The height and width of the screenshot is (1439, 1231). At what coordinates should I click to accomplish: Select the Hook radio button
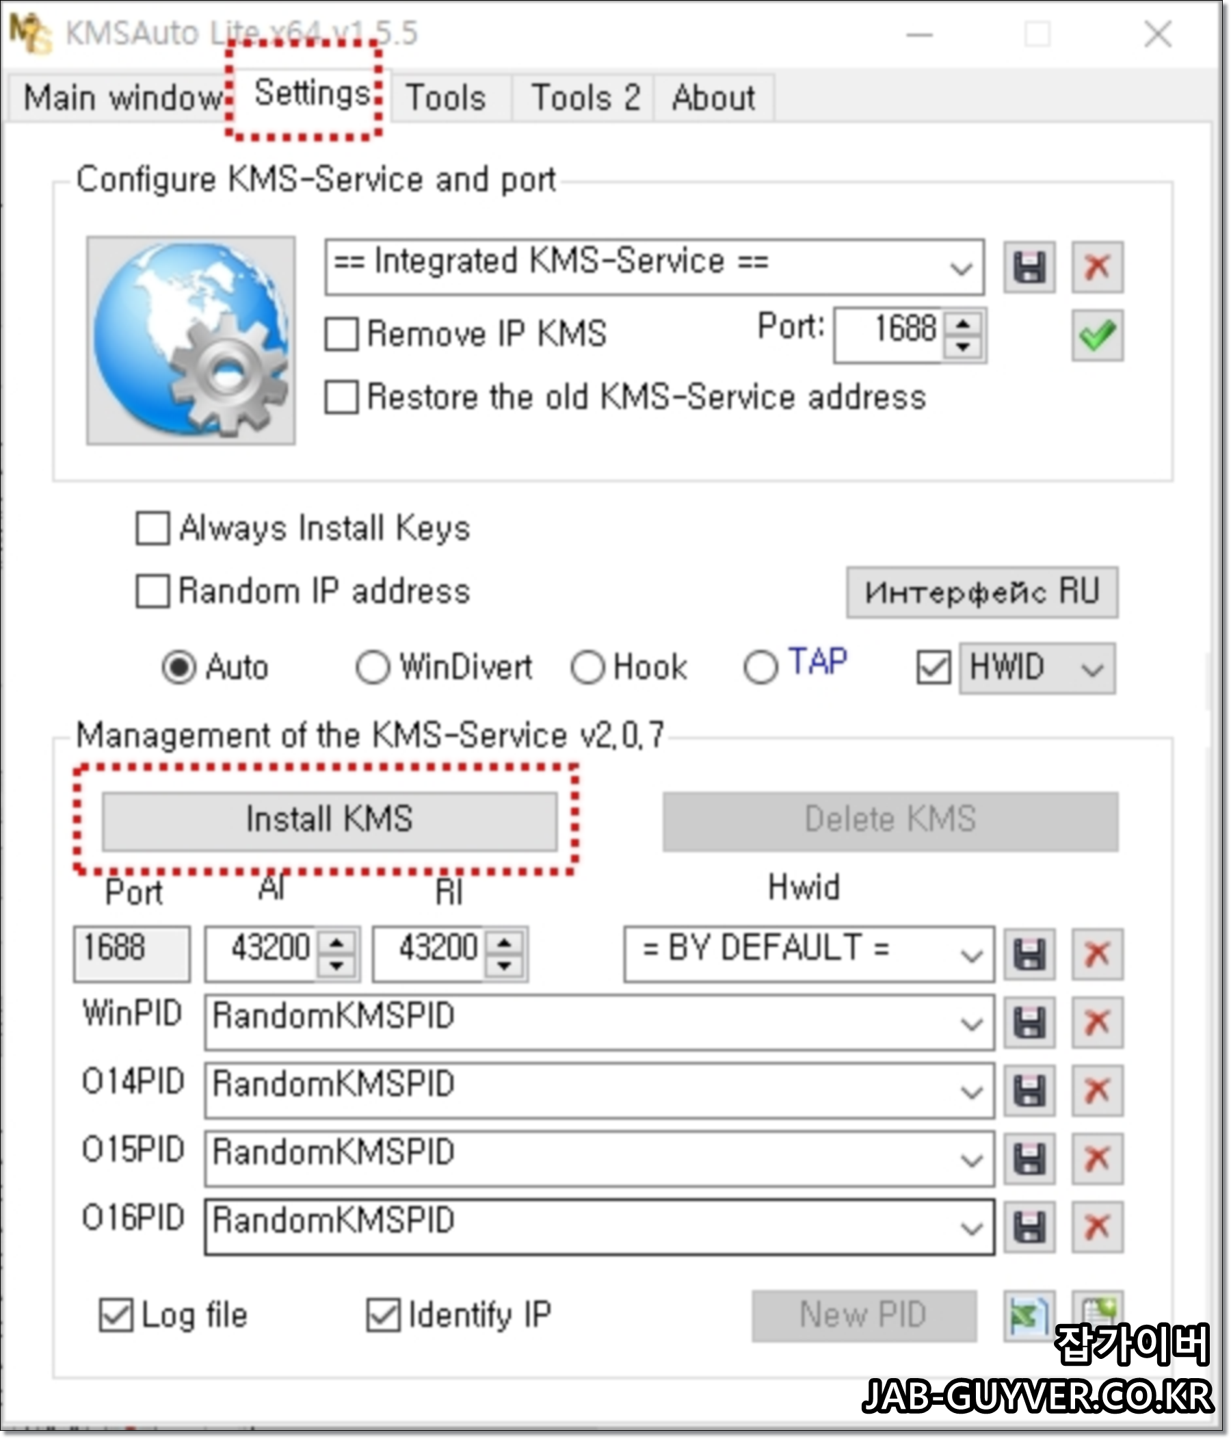point(588,667)
